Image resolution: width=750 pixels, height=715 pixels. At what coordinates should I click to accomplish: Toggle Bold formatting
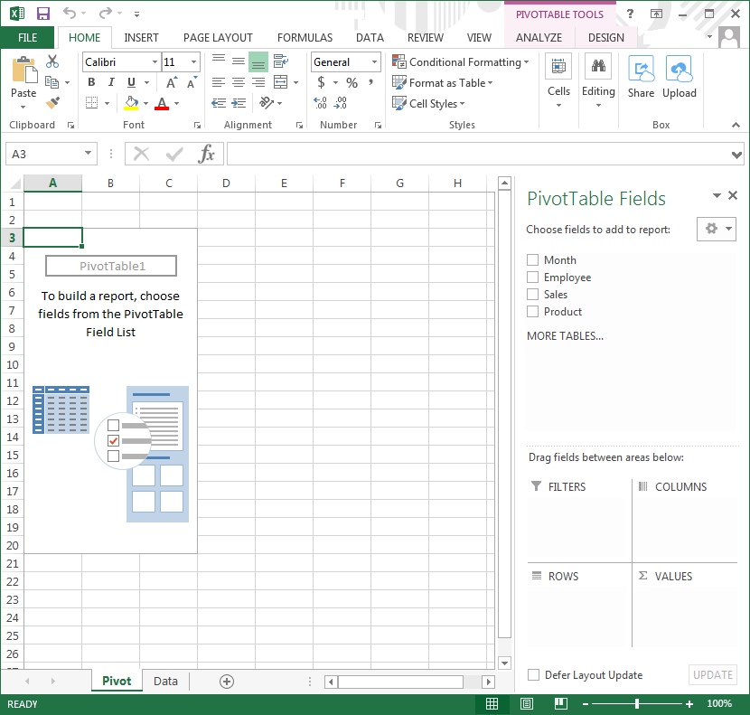pos(91,82)
